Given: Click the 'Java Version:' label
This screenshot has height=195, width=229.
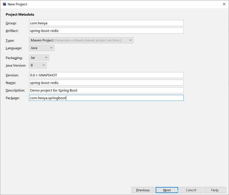Looking at the screenshot, I should 16,66.
